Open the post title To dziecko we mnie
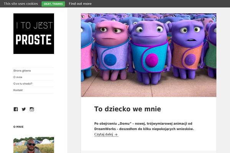This screenshot has width=230, height=153. pos(128,109)
